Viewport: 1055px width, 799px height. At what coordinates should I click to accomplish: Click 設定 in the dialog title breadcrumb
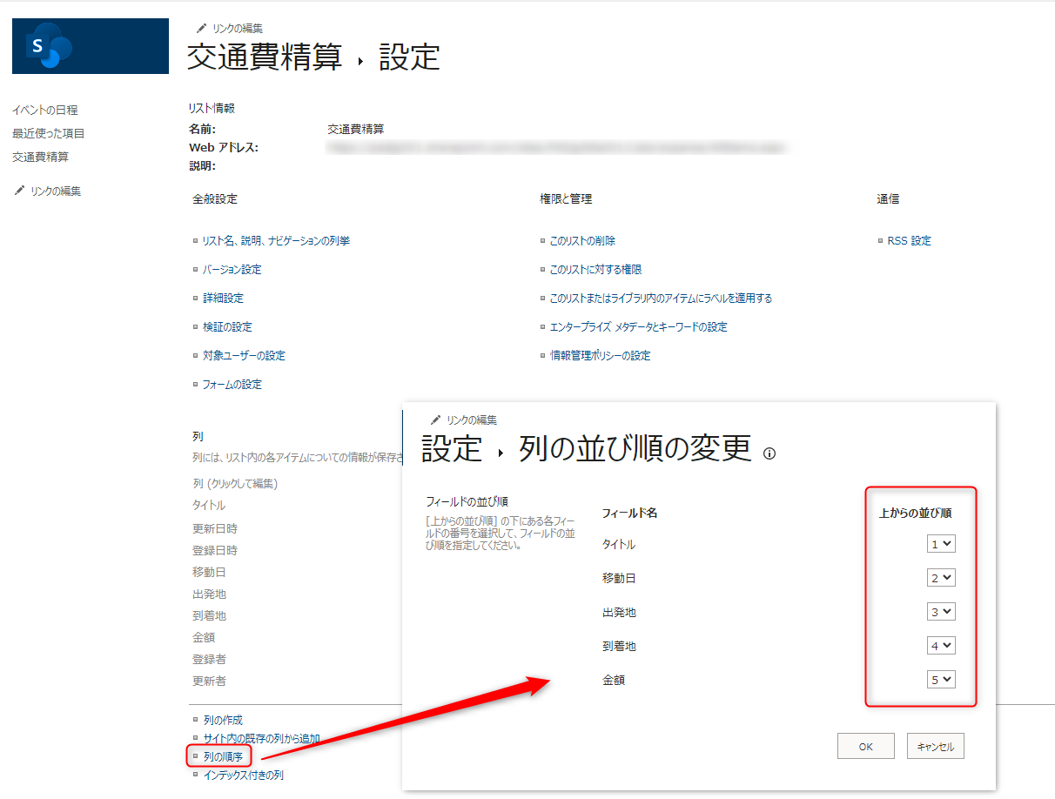click(452, 448)
